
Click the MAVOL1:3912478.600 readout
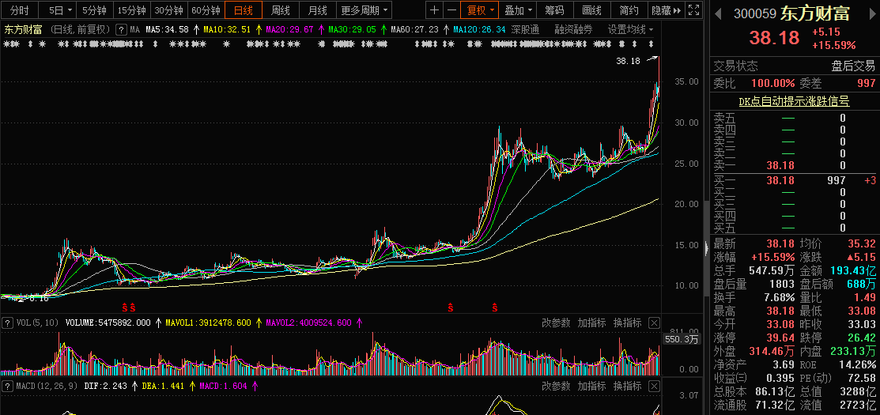210,323
